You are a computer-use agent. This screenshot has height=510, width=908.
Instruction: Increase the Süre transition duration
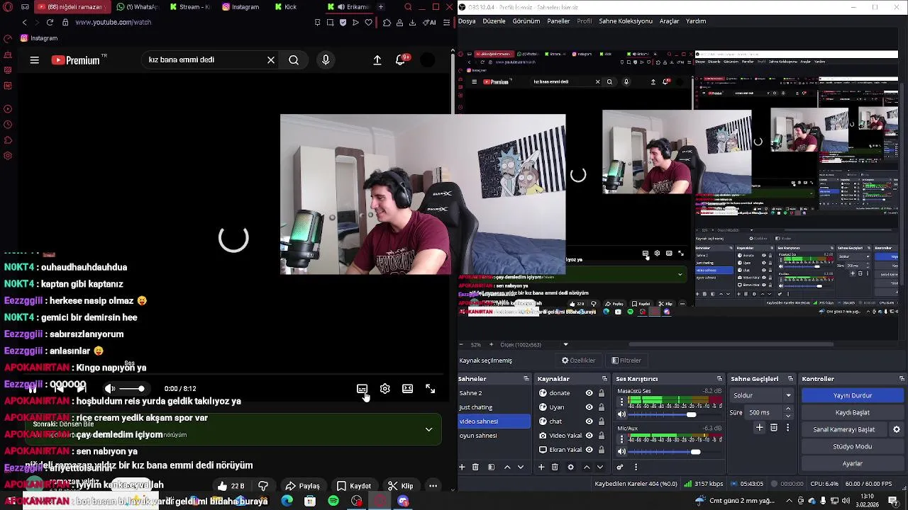788,409
